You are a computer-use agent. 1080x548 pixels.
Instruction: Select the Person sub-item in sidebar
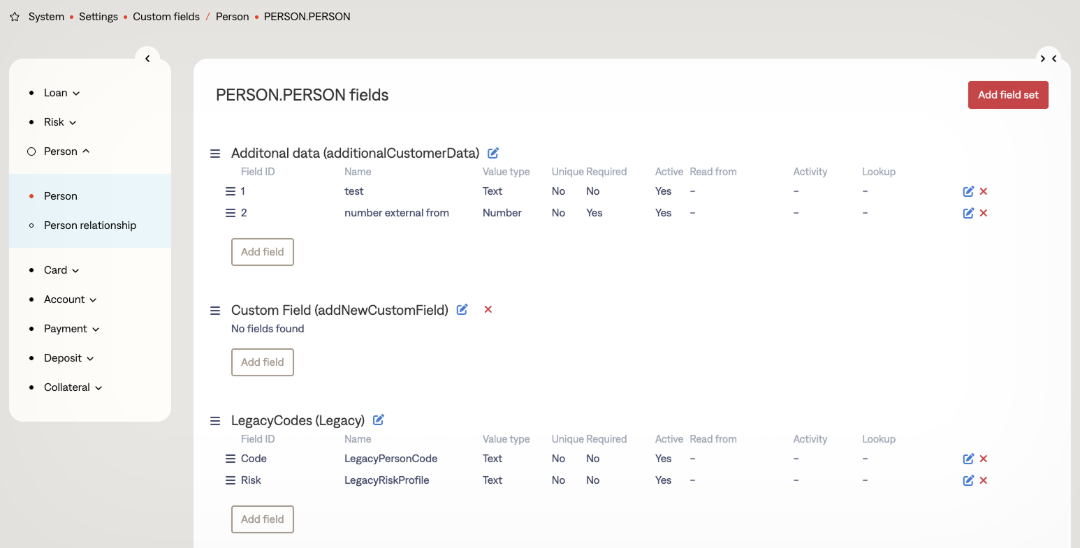coord(61,196)
